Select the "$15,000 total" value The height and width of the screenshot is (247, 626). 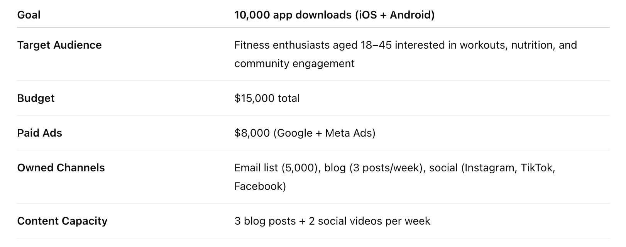tap(267, 98)
